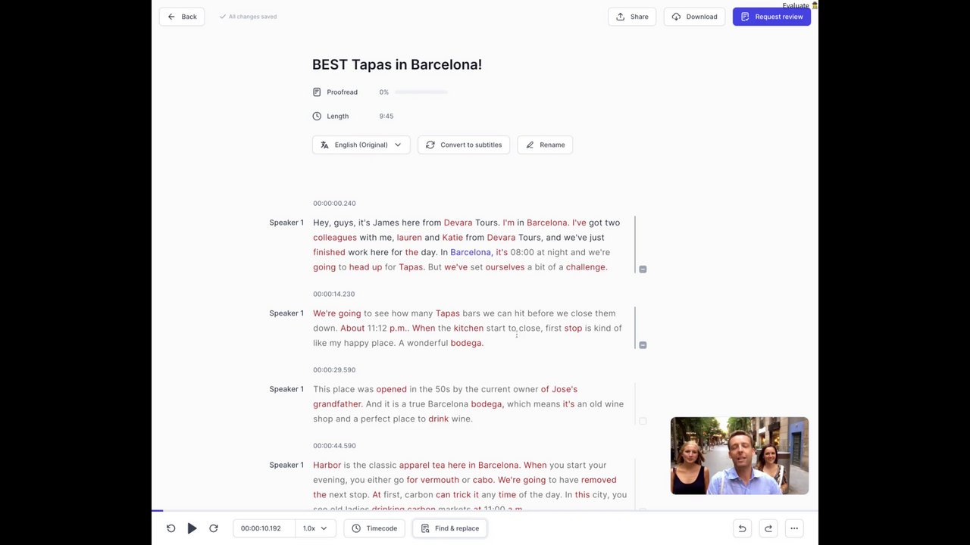Image resolution: width=970 pixels, height=545 pixels.
Task: Click 'All changes saved' status
Action: coord(248,17)
